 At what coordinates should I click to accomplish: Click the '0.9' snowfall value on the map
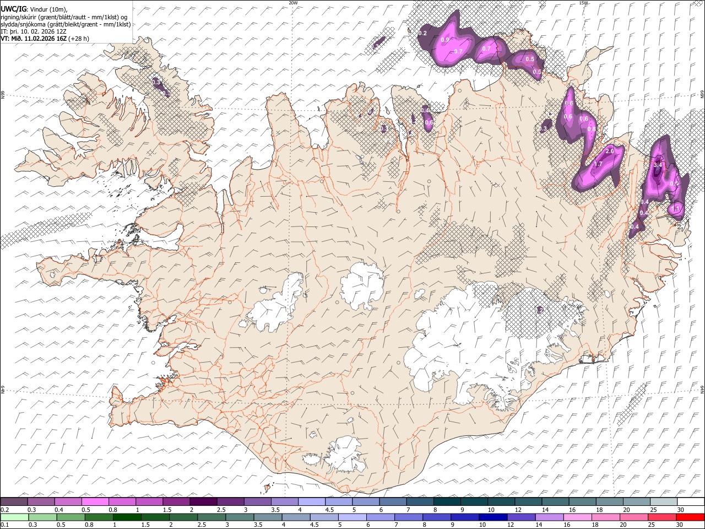tap(445, 40)
